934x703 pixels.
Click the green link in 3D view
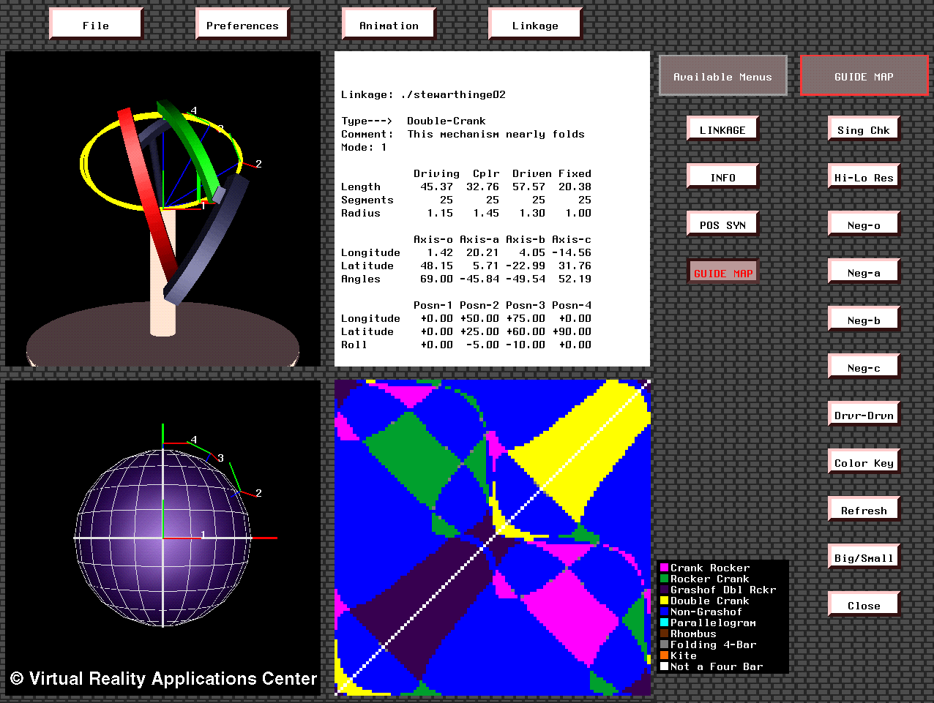(x=192, y=149)
